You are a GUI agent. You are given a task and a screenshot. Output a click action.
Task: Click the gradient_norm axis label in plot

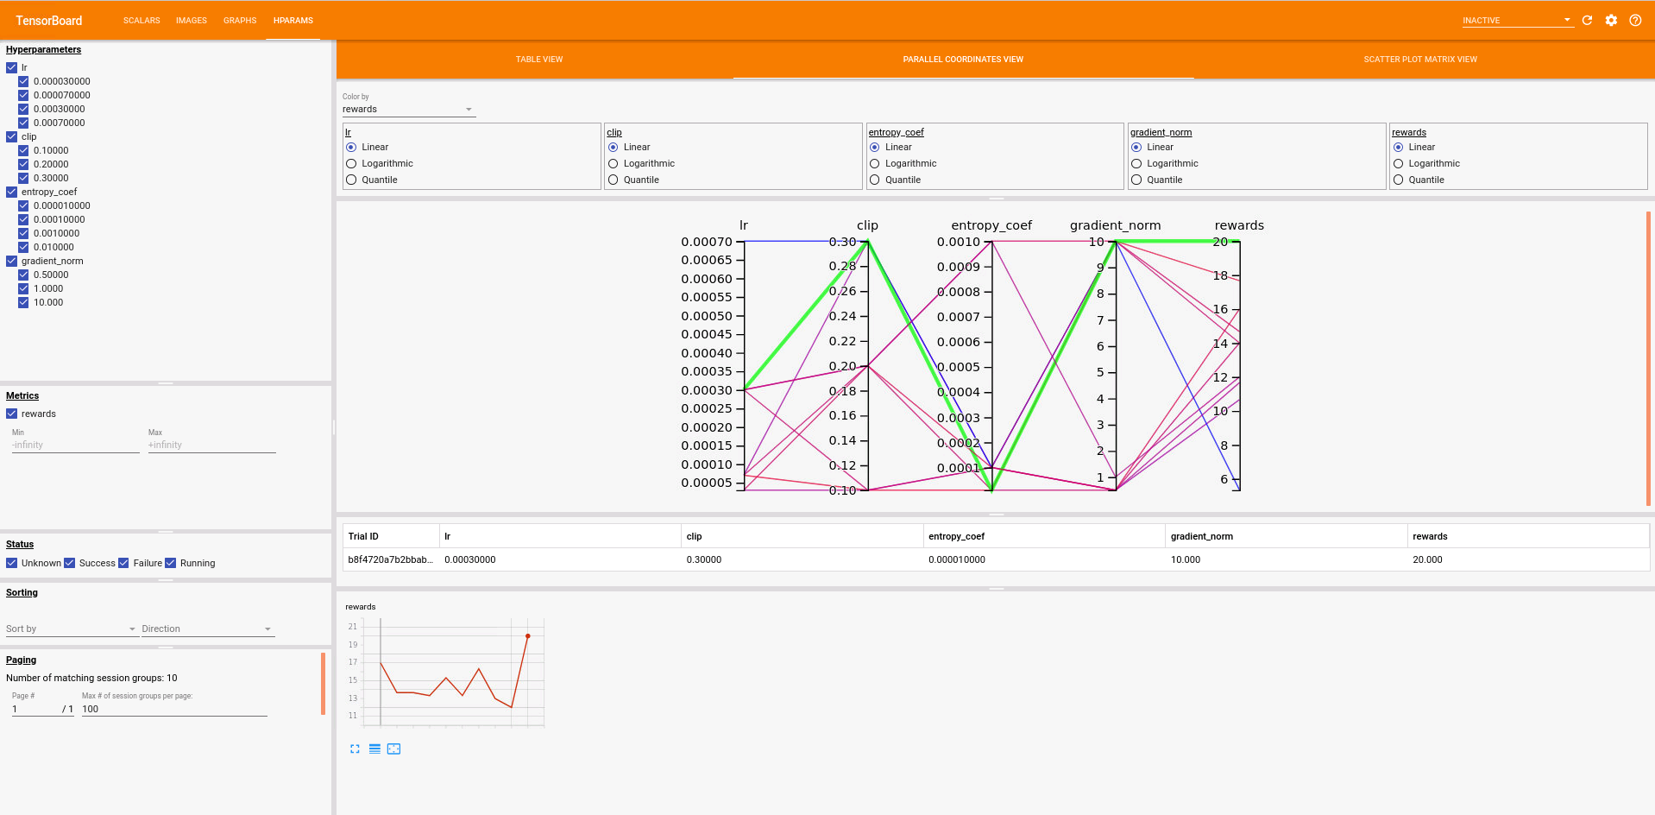tap(1115, 225)
